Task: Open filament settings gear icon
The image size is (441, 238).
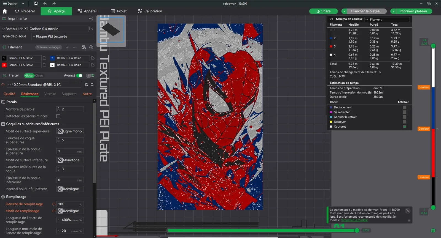Action: [x=91, y=47]
